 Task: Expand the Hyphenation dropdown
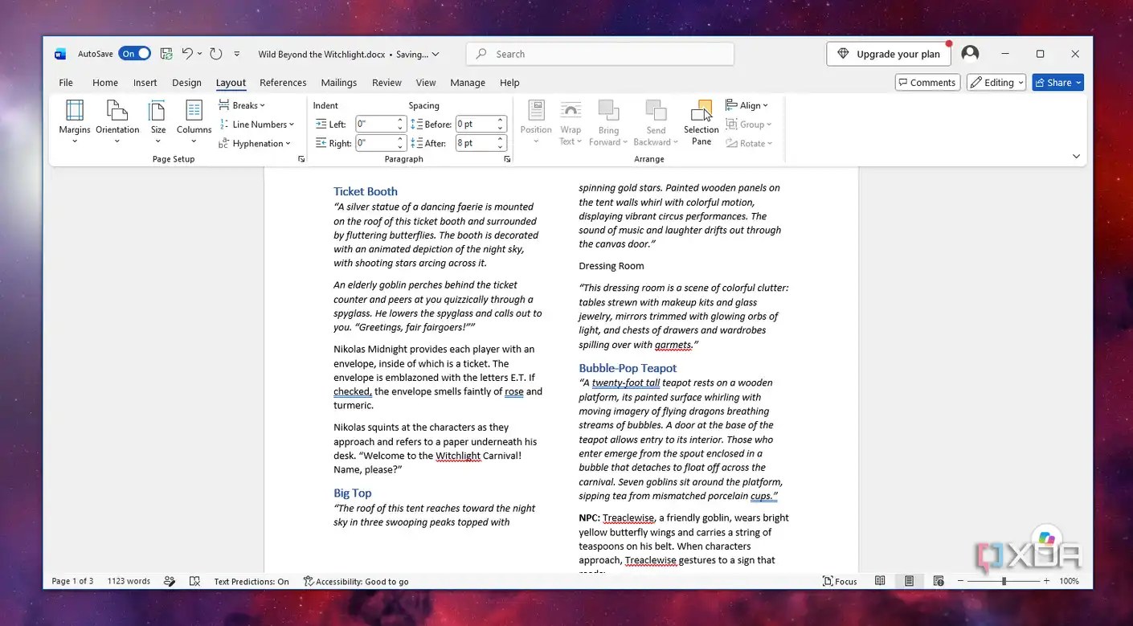click(x=254, y=144)
